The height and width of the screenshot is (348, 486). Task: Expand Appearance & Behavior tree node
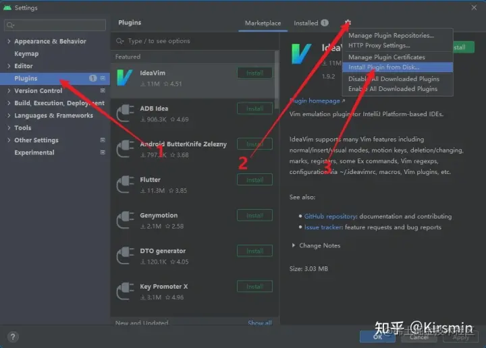click(9, 41)
